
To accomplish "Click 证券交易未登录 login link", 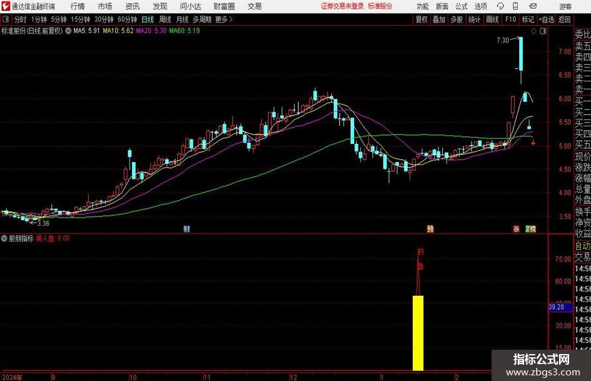I will point(342,6).
